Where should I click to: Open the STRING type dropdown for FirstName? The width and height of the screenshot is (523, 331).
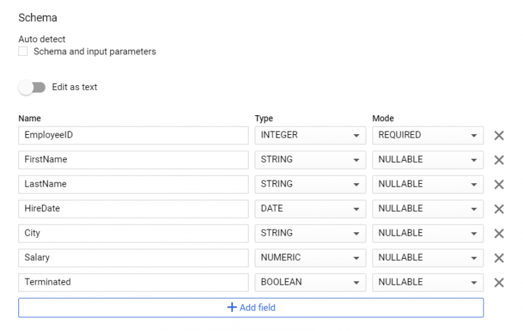(311, 160)
